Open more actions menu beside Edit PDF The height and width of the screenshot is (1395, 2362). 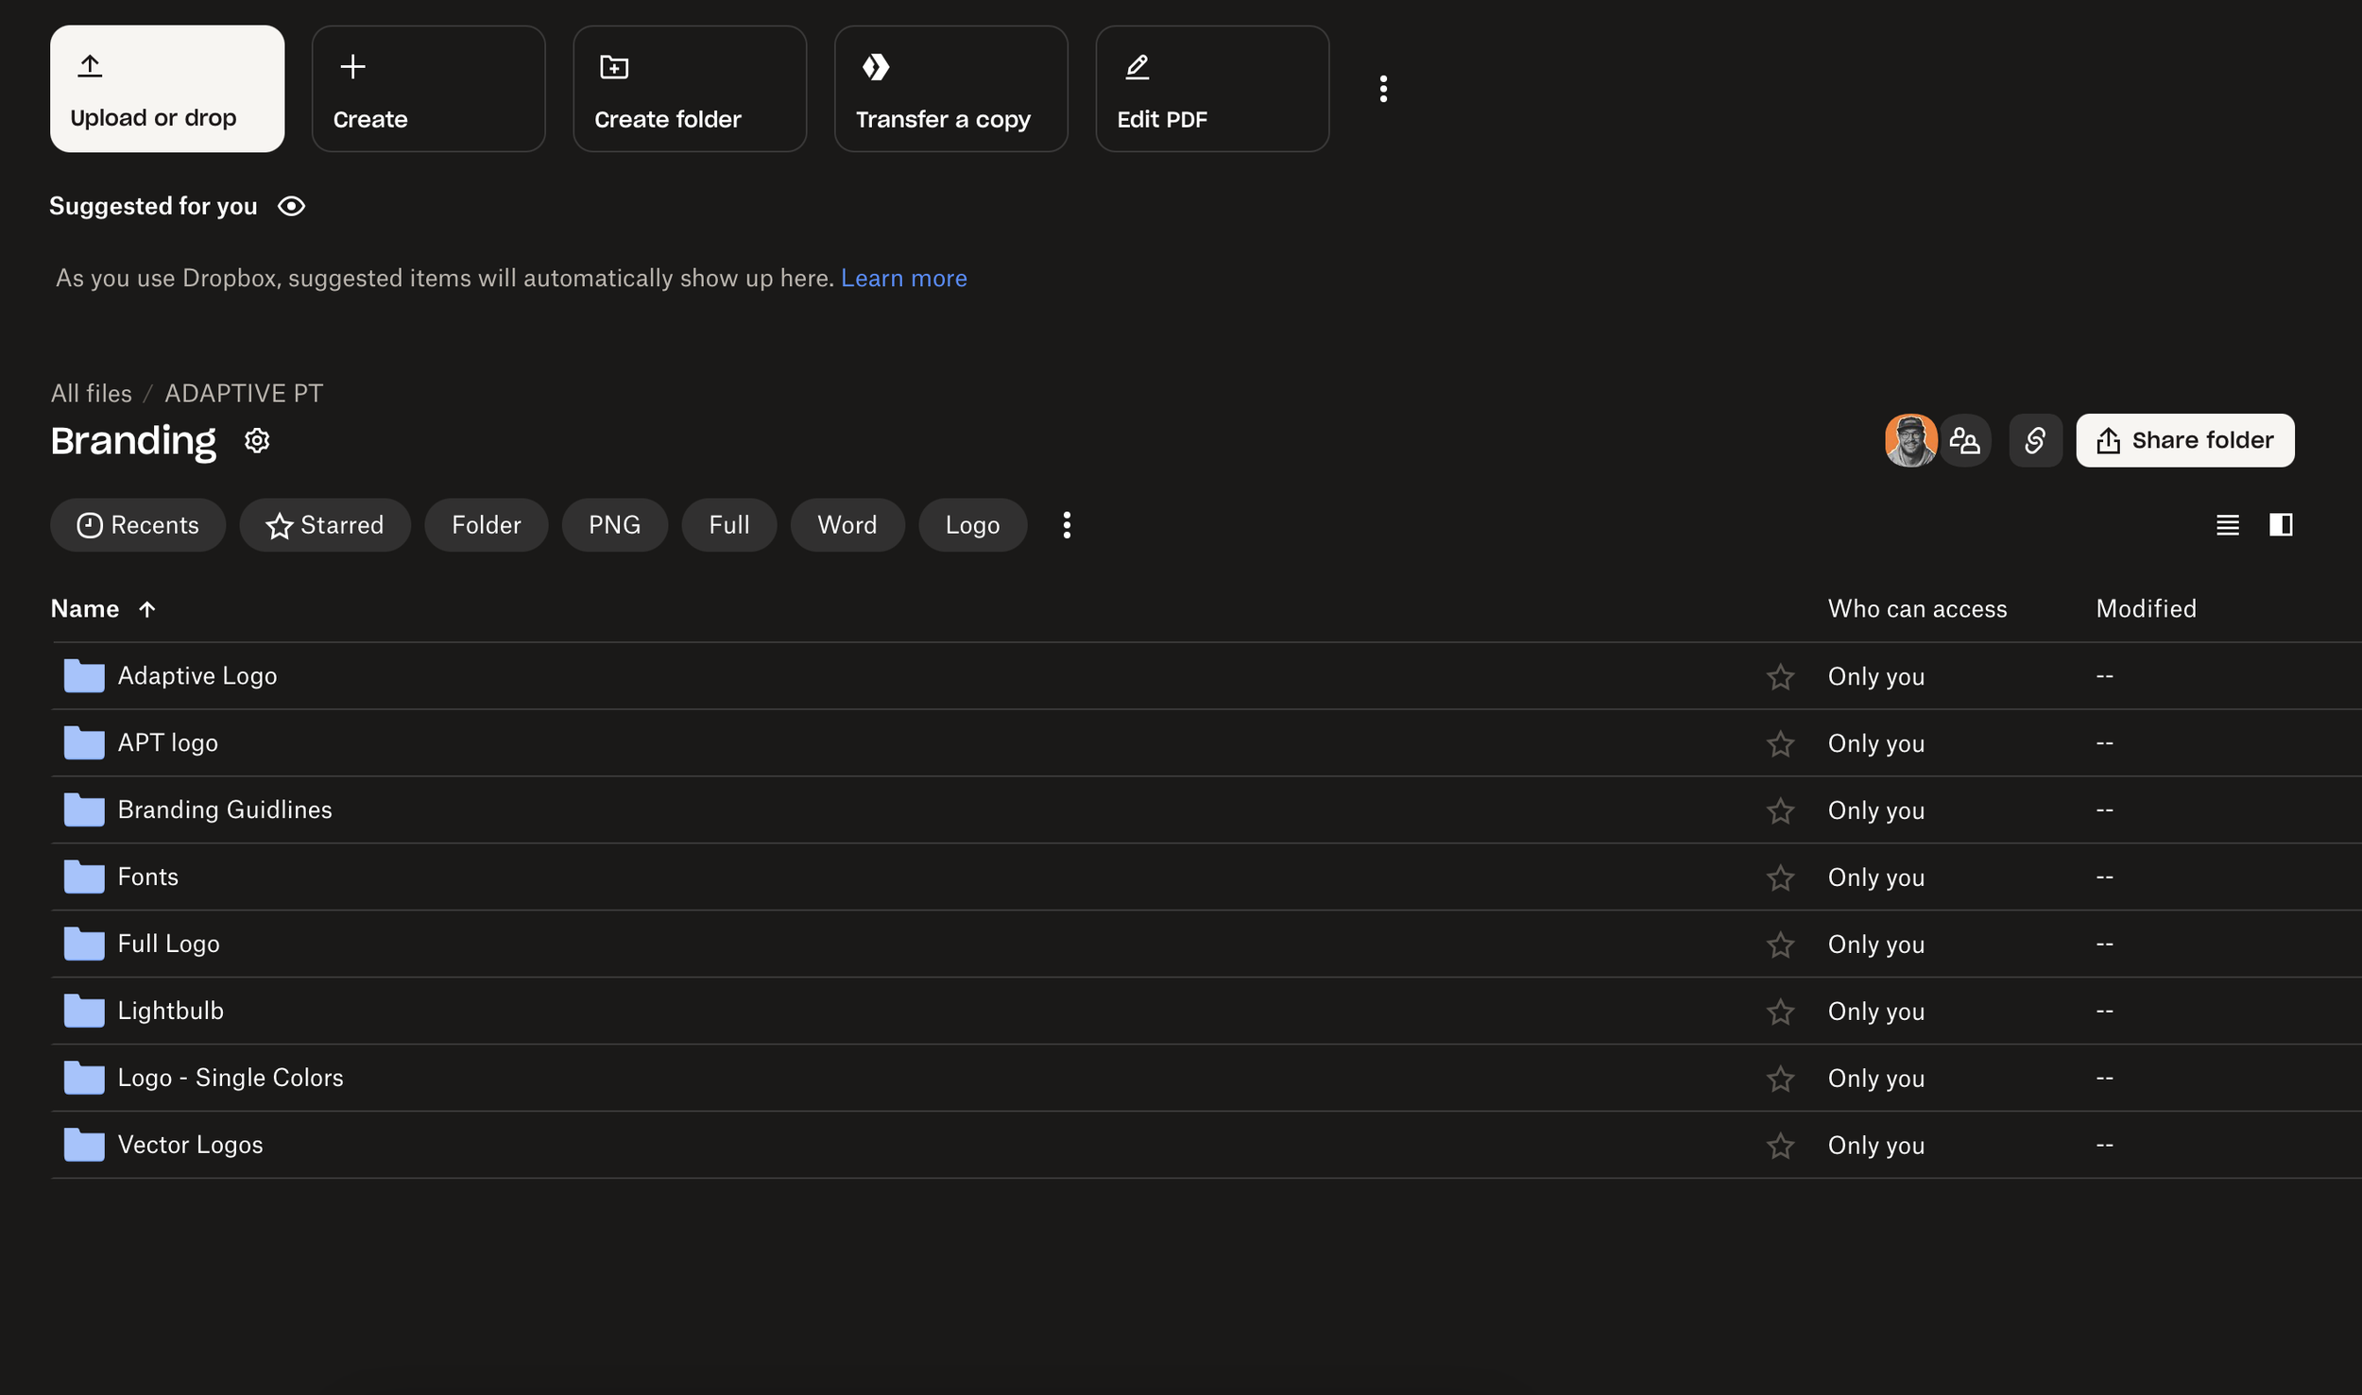pyautogui.click(x=1383, y=89)
